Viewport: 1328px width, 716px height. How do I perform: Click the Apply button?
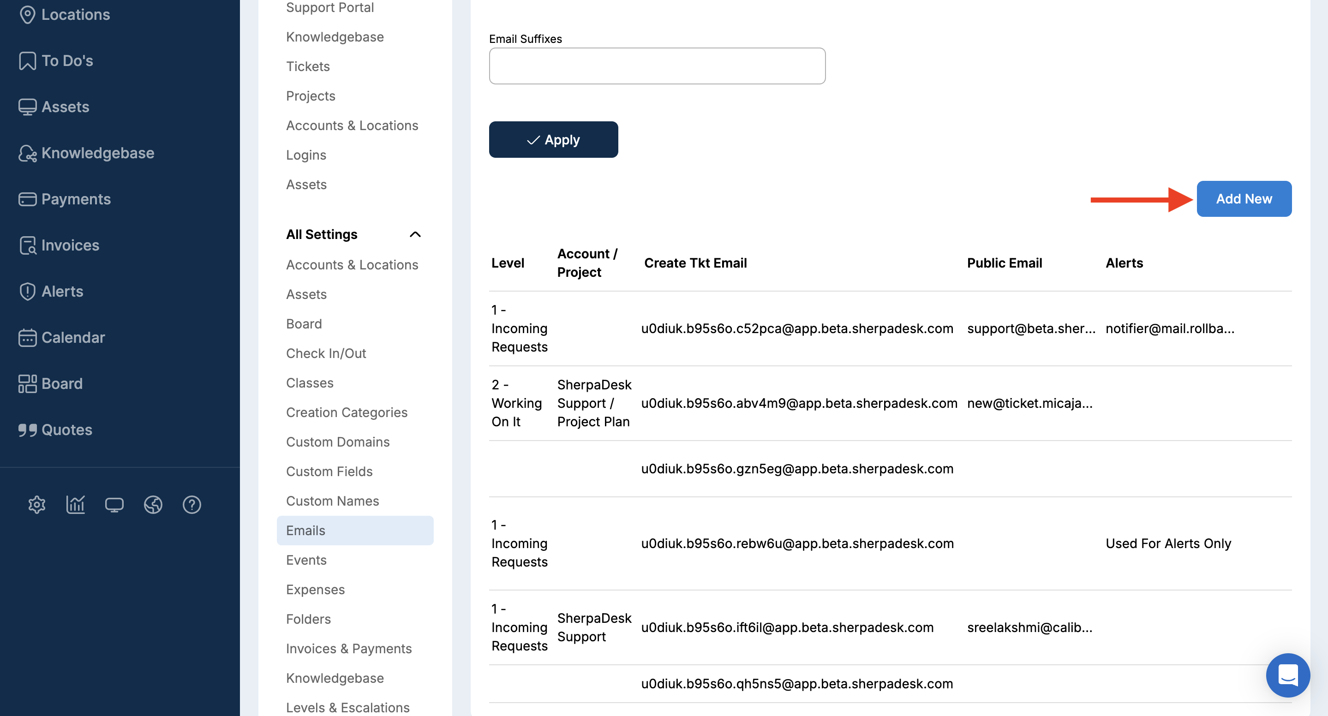click(x=553, y=140)
